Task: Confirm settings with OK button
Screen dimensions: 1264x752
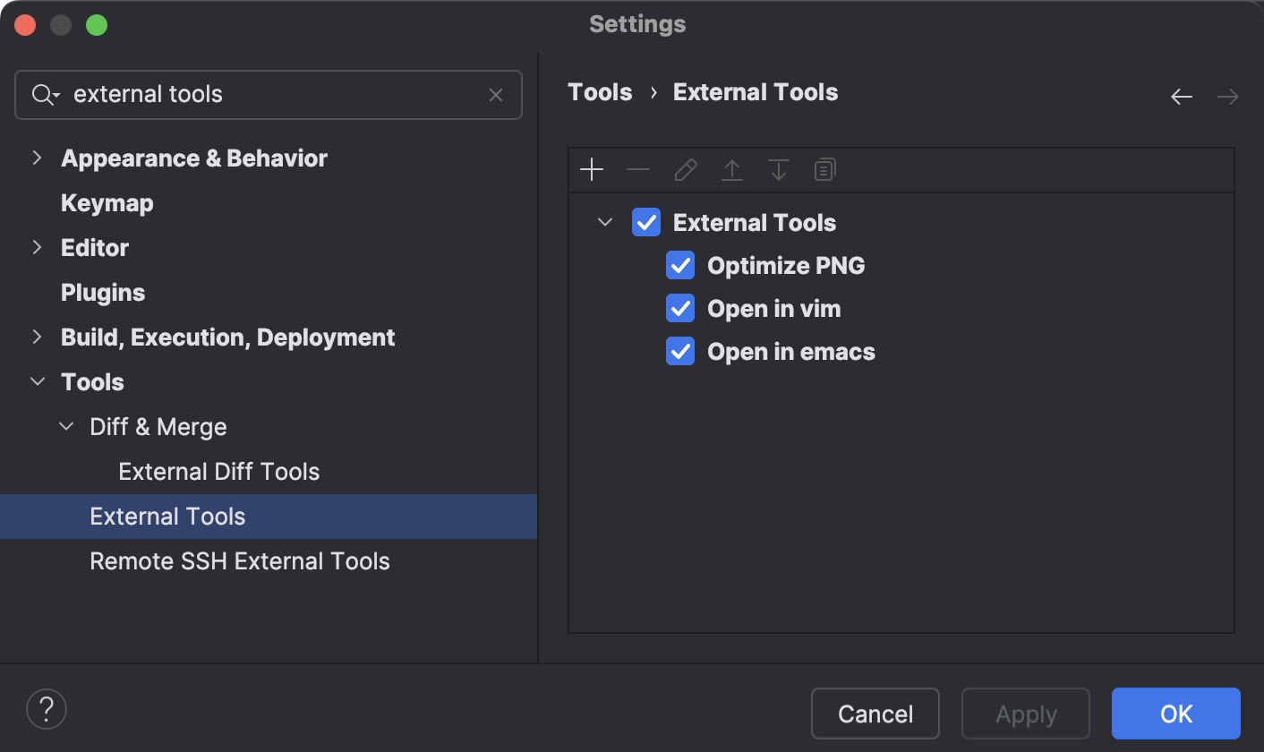Action: coord(1176,714)
